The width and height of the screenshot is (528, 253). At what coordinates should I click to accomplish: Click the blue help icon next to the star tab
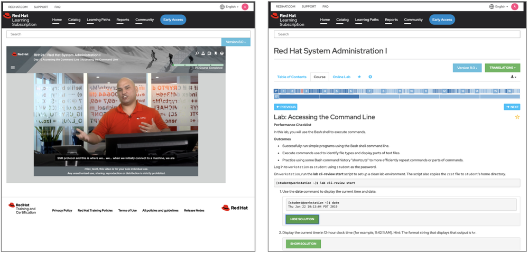370,77
